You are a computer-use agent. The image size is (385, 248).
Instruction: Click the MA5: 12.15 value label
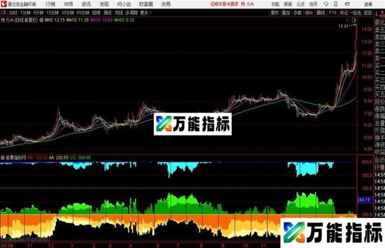(54, 20)
